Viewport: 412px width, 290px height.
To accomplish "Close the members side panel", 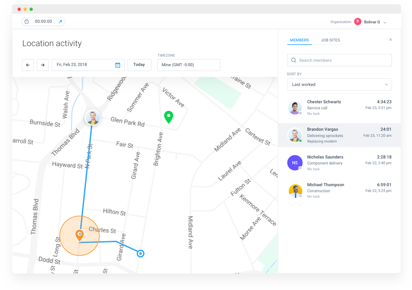I will 391,40.
